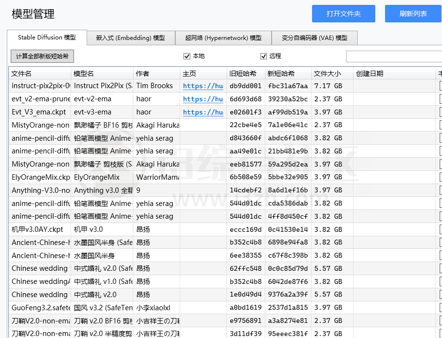Toggle the 本地 checkbox
This screenshot has width=442, height=338.
pos(187,56)
